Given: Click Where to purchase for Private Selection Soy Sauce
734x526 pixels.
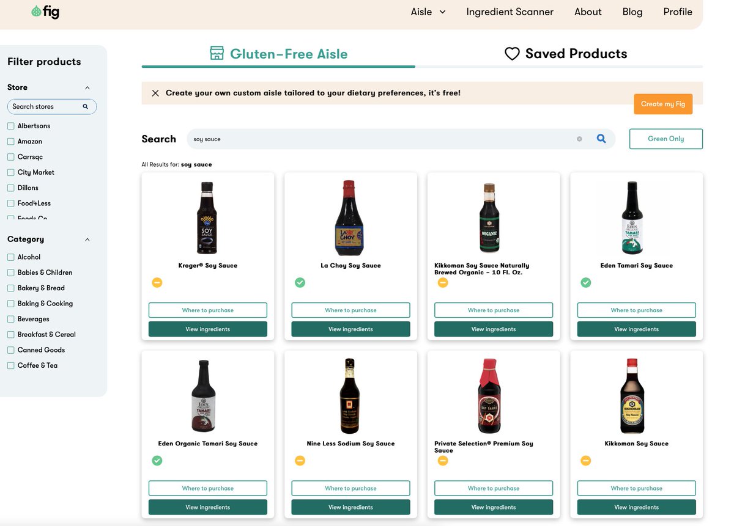Looking at the screenshot, I should 494,488.
